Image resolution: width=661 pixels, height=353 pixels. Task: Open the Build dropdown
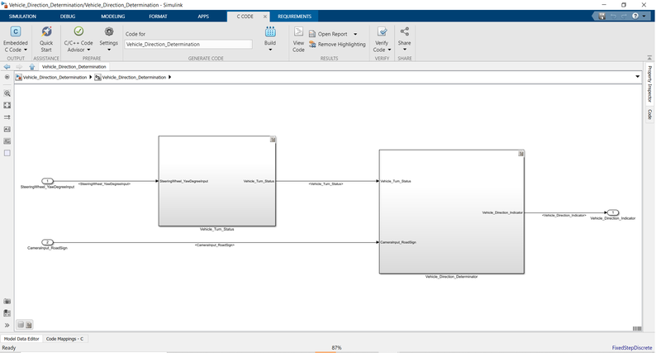[x=270, y=42]
